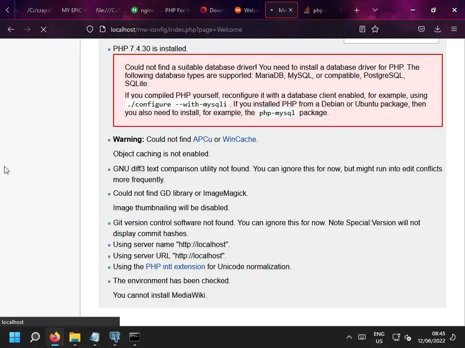Switch to the php Stack Overflow tab
The image size is (465, 348).
(316, 10)
